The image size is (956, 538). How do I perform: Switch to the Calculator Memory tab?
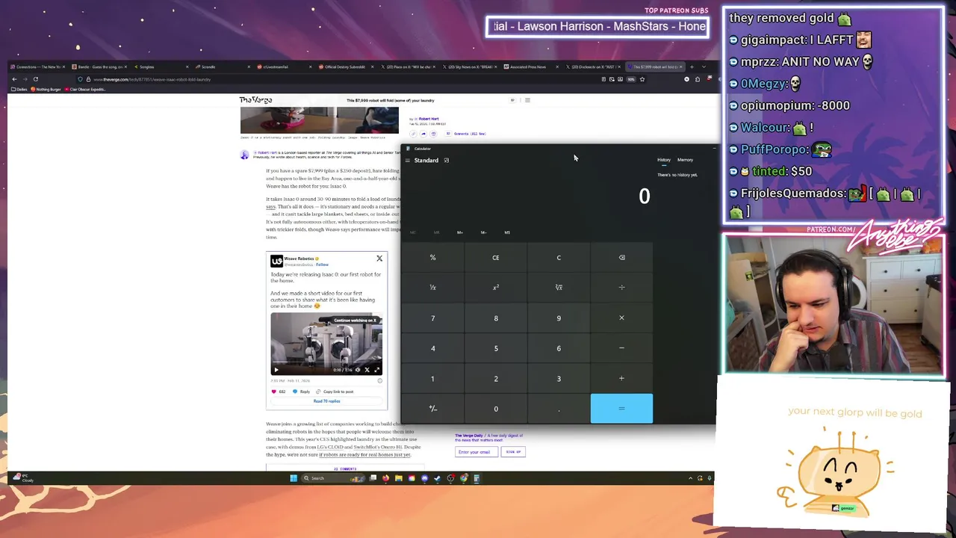click(685, 160)
